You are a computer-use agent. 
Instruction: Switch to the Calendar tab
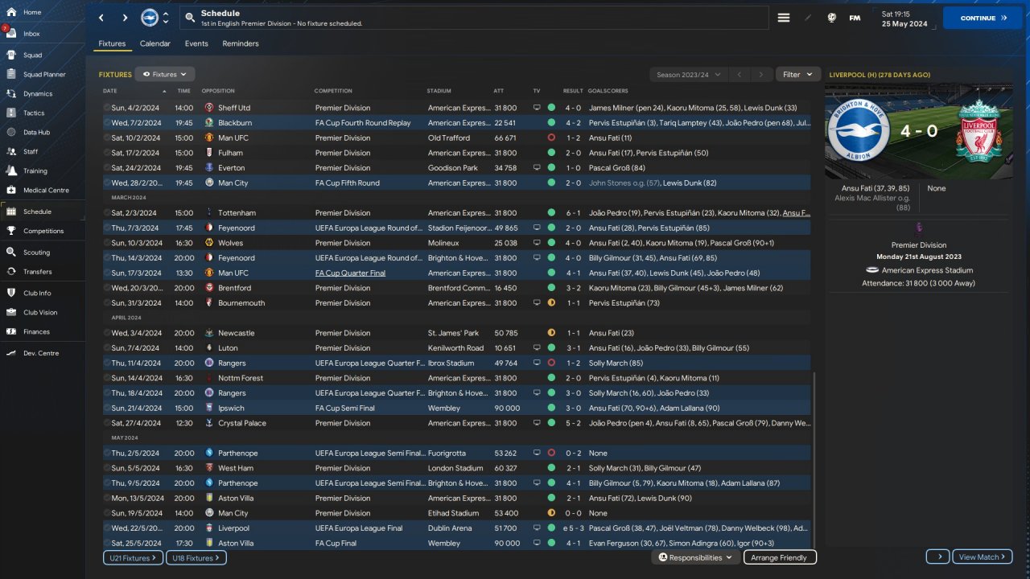coord(154,43)
